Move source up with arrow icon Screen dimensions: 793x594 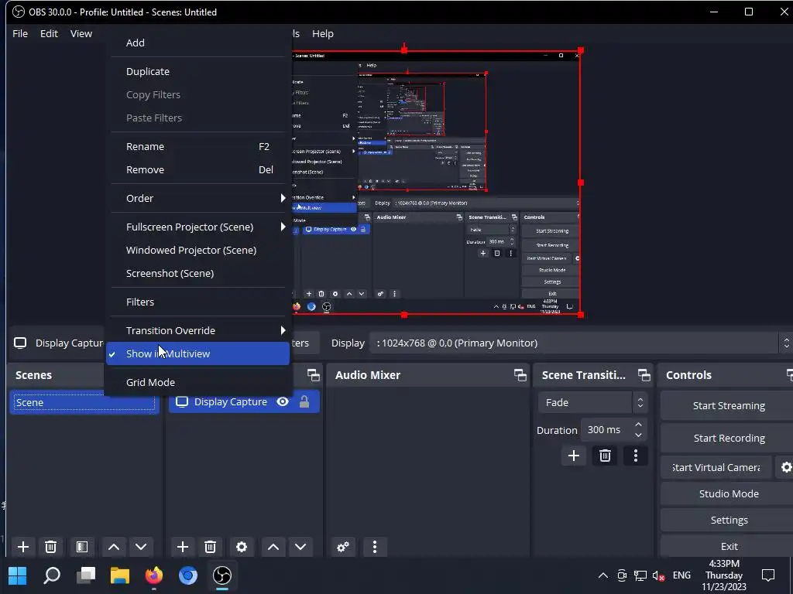273,547
